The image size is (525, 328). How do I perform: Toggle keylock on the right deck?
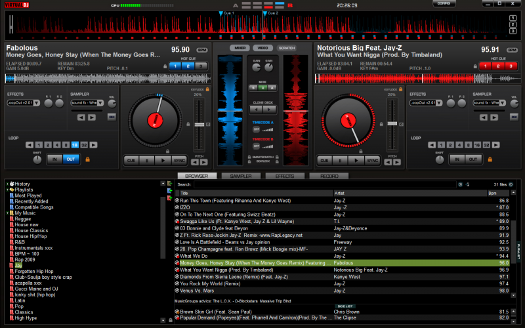coord(401,89)
